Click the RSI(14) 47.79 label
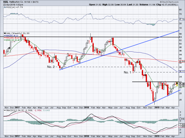 pos(15,7)
